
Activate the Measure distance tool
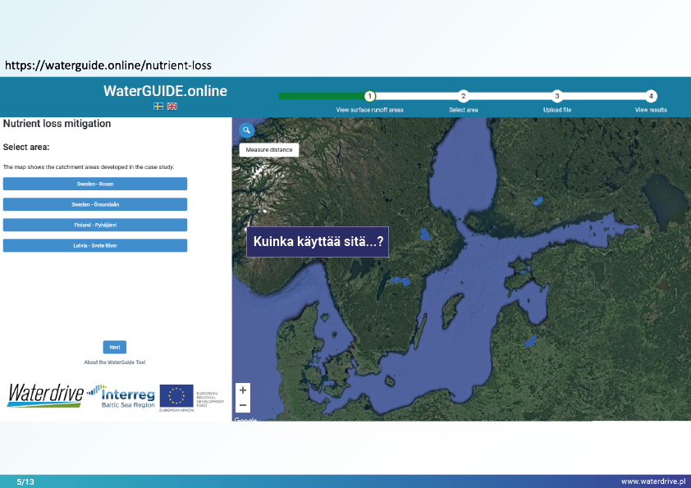(x=269, y=150)
